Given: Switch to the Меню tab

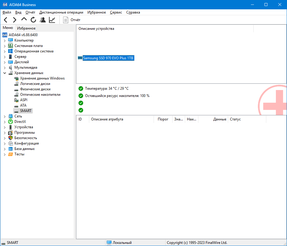Looking at the screenshot, I should pos(8,28).
